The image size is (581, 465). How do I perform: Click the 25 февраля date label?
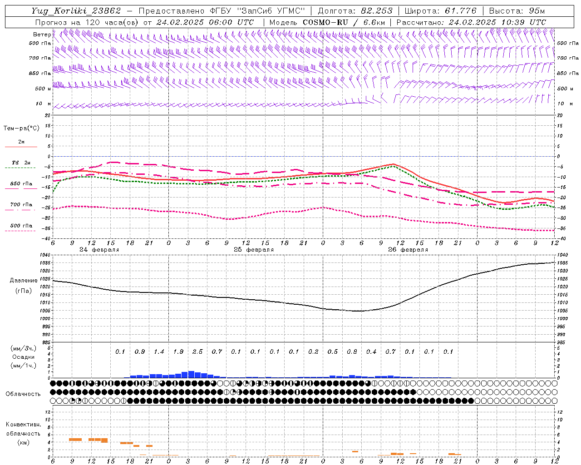point(254,250)
